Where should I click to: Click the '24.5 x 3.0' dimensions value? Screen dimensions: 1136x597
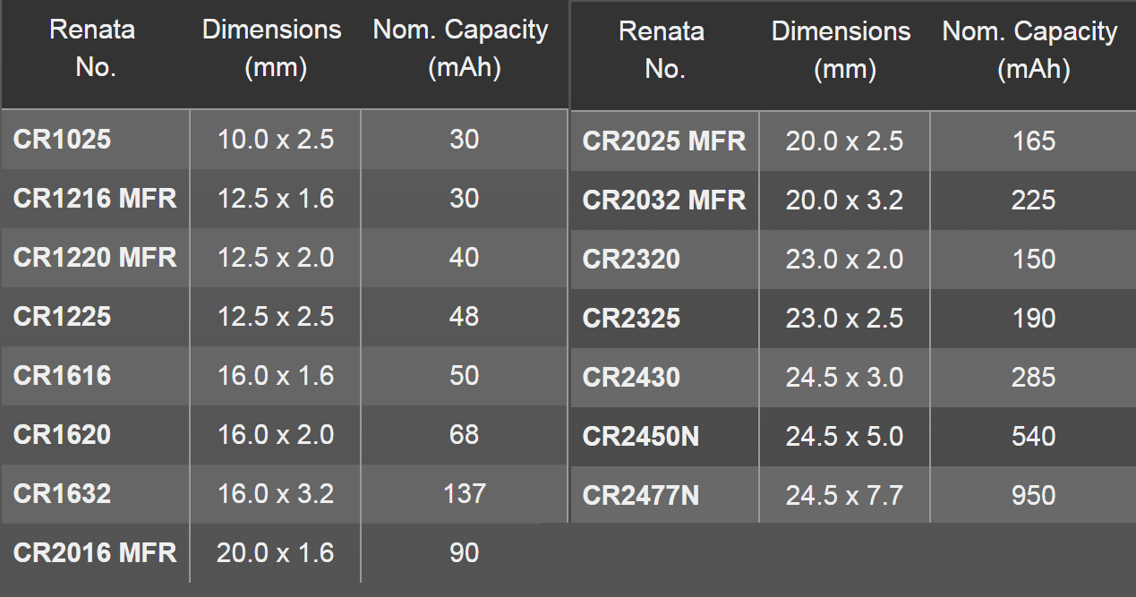click(844, 378)
